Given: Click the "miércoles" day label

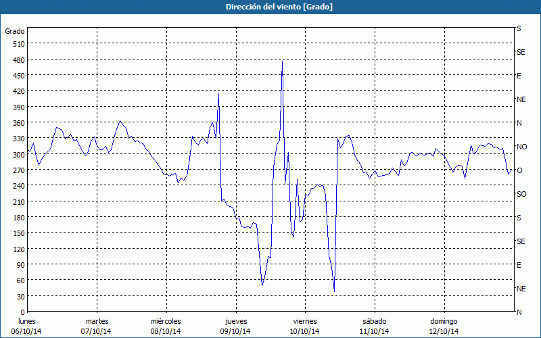Looking at the screenshot, I should click(166, 321).
